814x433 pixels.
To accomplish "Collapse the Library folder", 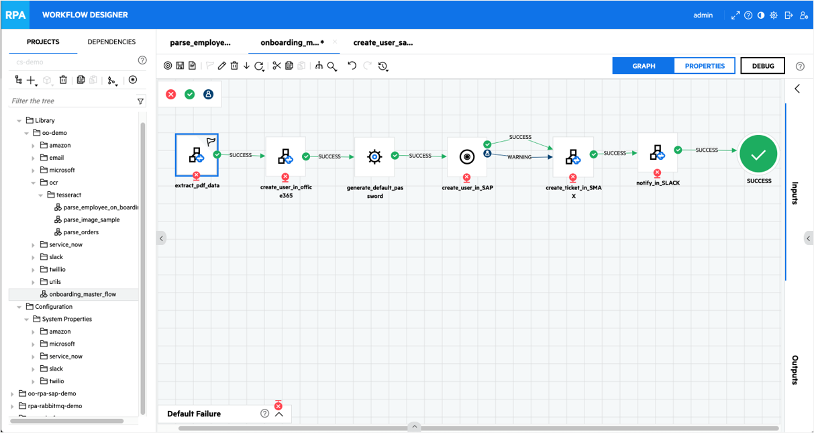I will pyautogui.click(x=19, y=121).
